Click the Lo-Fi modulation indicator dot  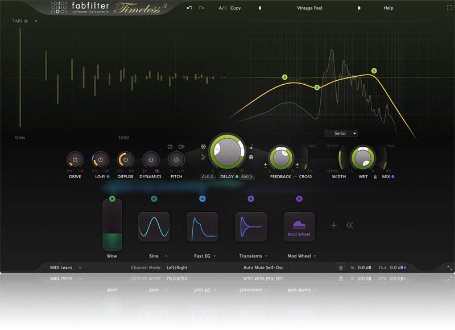(x=108, y=176)
